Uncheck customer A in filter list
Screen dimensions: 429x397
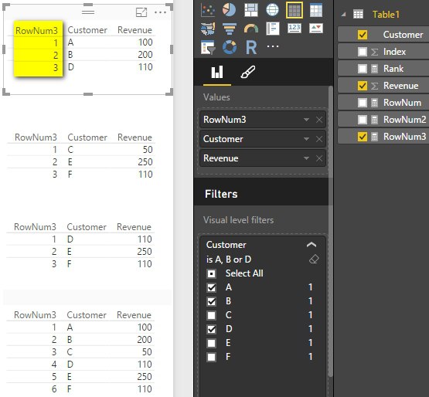pos(212,287)
